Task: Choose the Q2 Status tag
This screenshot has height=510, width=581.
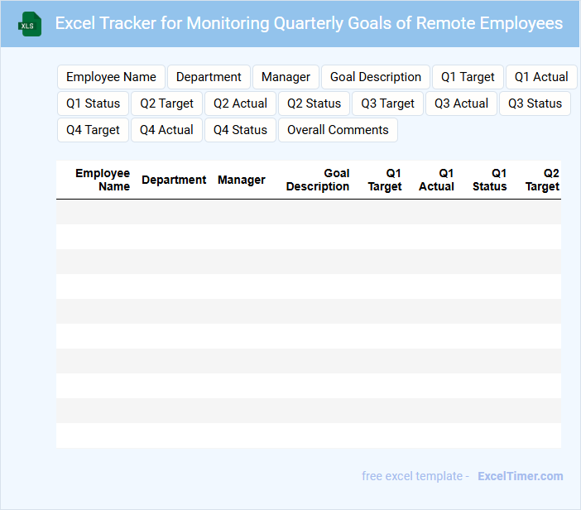Action: 314,103
